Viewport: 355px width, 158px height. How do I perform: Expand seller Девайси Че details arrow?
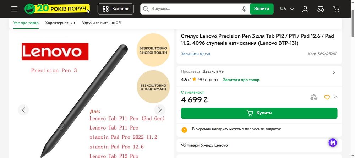pos(334,72)
